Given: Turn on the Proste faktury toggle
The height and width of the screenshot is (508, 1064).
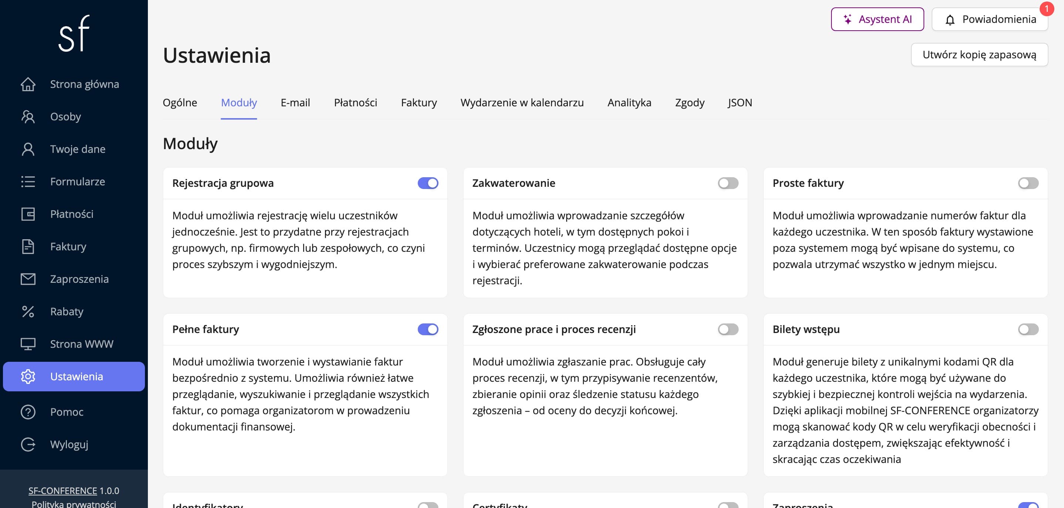Looking at the screenshot, I should pos(1029,183).
